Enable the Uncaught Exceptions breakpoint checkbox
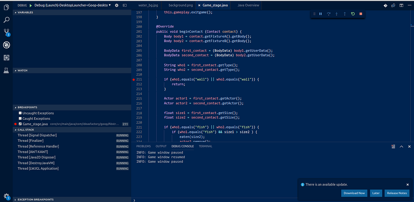This screenshot has height=202, width=414. point(20,113)
